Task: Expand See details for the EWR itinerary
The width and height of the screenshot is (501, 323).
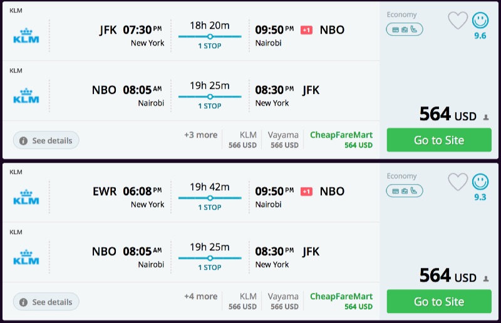Action: [46, 302]
